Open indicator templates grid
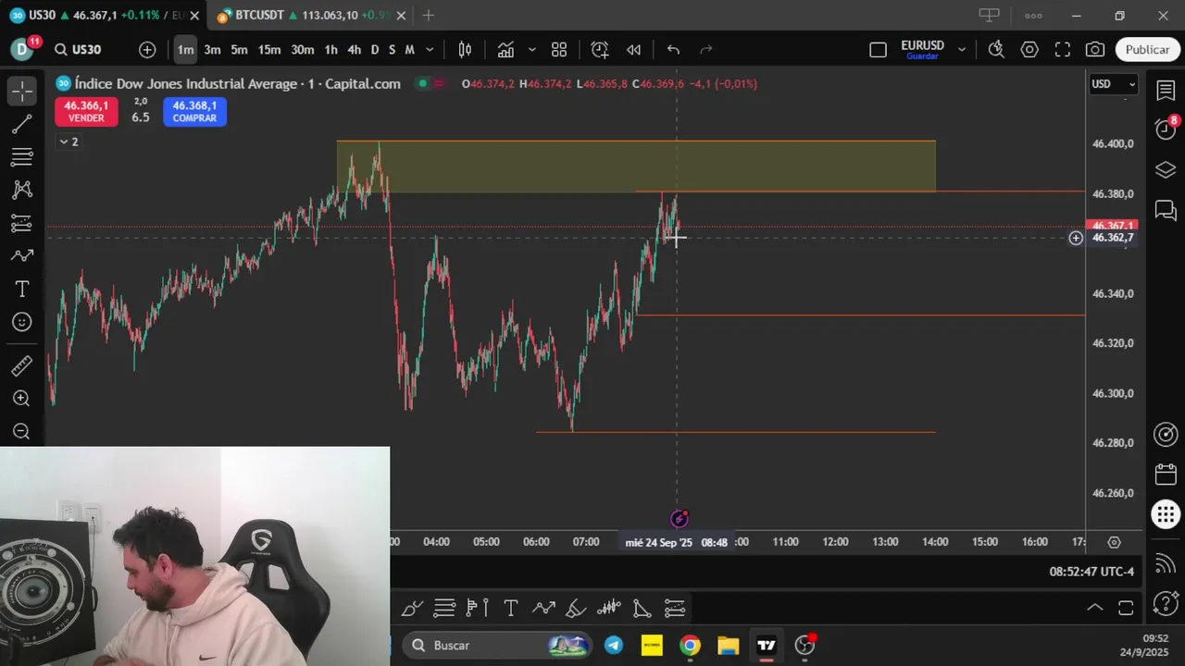1185x666 pixels. [x=559, y=50]
